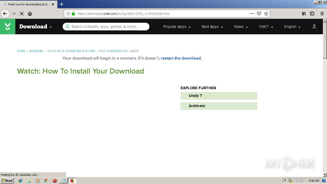
Task: Click Show desktop button in taskbar corner
Action: click(324, 181)
